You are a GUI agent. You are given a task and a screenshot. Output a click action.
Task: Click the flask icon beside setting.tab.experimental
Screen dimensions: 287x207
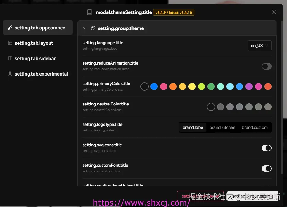point(10,74)
